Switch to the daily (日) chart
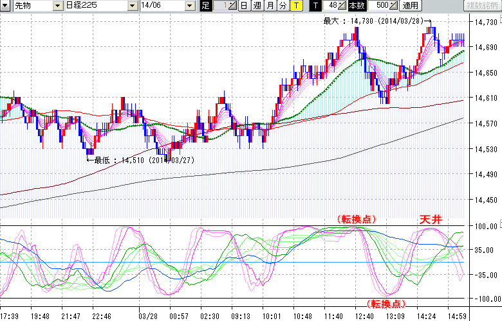Image resolution: width=502 pixels, height=321 pixels. [244, 6]
